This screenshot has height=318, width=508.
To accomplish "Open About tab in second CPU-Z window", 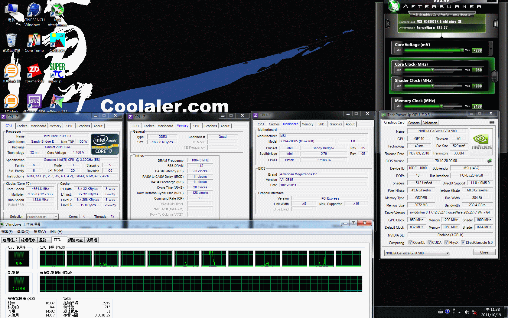I will pos(225,126).
